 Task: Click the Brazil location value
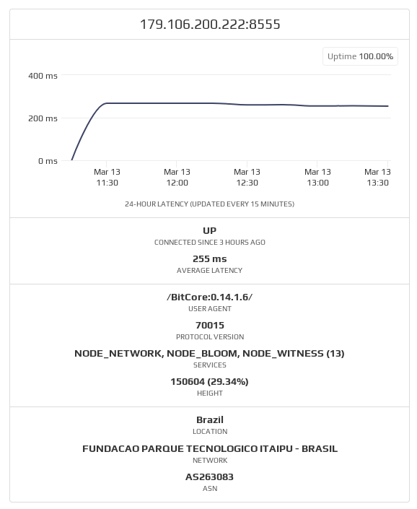(210, 419)
